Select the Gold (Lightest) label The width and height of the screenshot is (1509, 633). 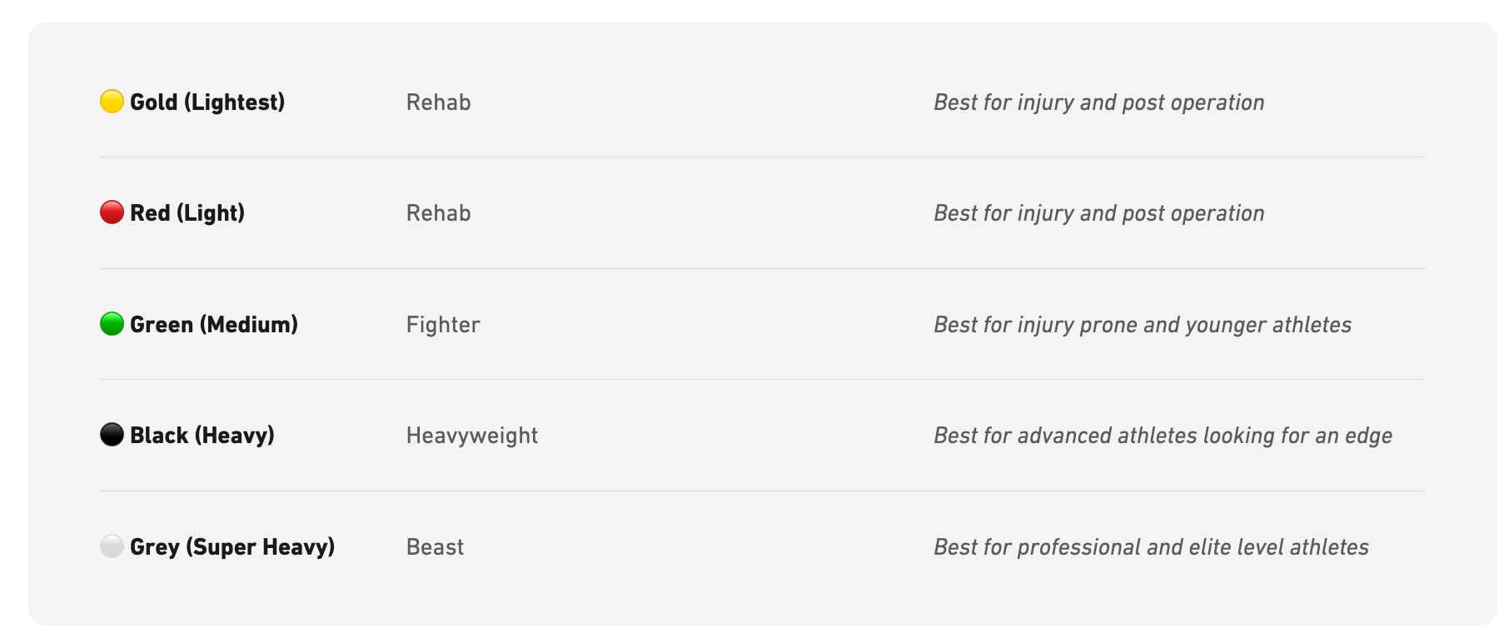(207, 102)
